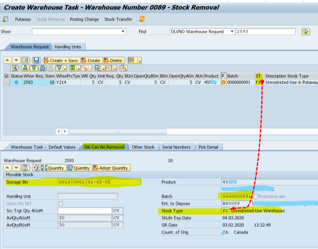Click the Subtotals icon after sigma

(85, 68)
